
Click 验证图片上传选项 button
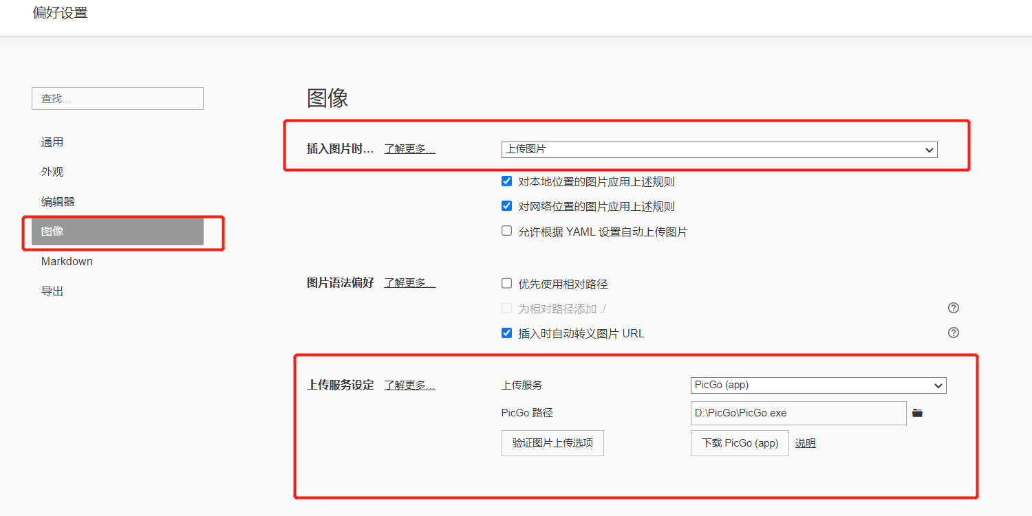[x=552, y=443]
